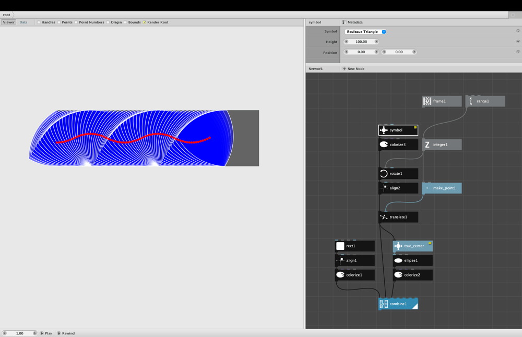
Task: Expand the Symbol row options arrow
Action: [x=518, y=31]
